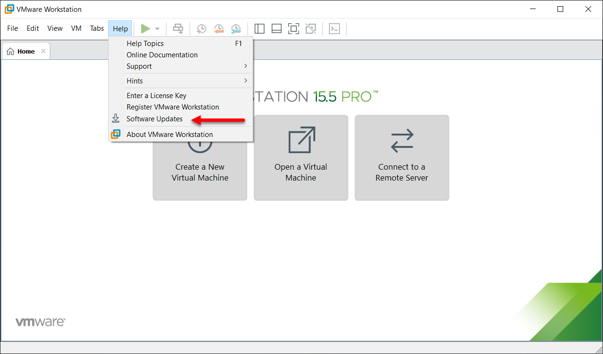Click the green Power On play icon

tap(146, 29)
